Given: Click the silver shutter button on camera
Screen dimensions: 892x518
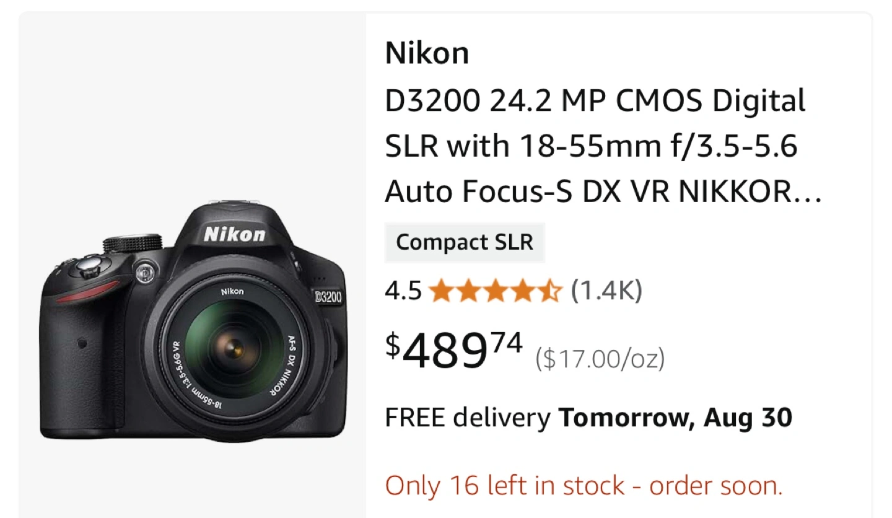Looking at the screenshot, I should [x=89, y=267].
